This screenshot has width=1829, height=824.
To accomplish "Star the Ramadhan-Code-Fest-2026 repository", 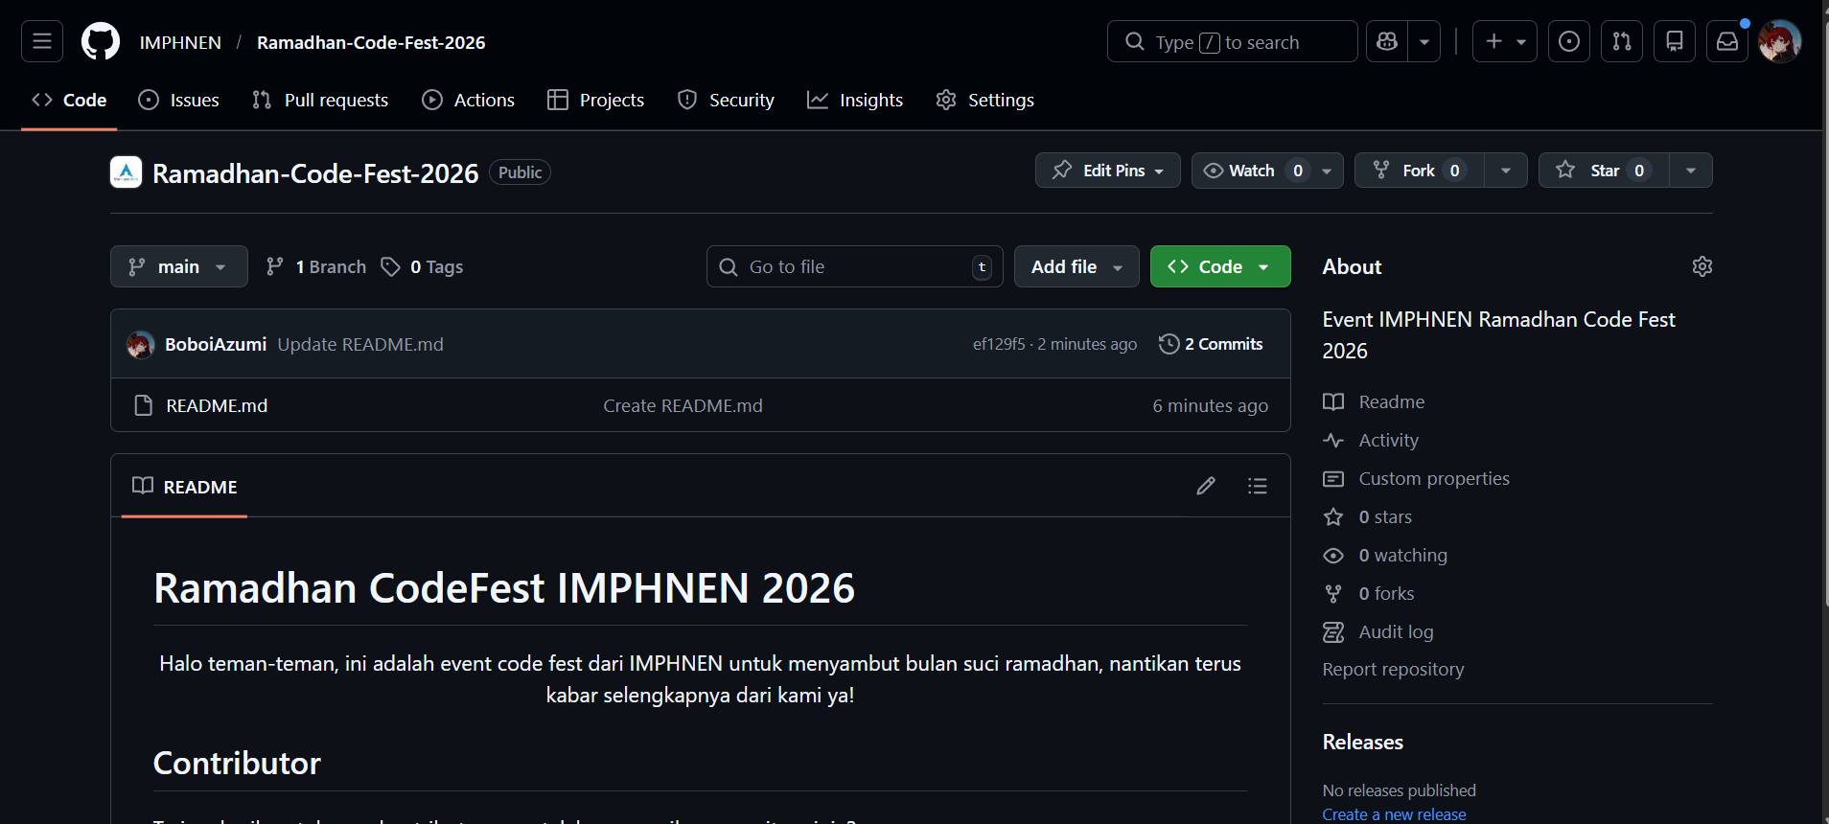I will (1604, 171).
